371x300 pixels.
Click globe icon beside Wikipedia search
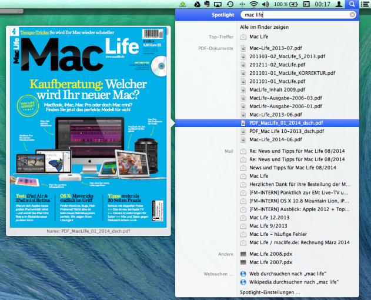point(243,282)
